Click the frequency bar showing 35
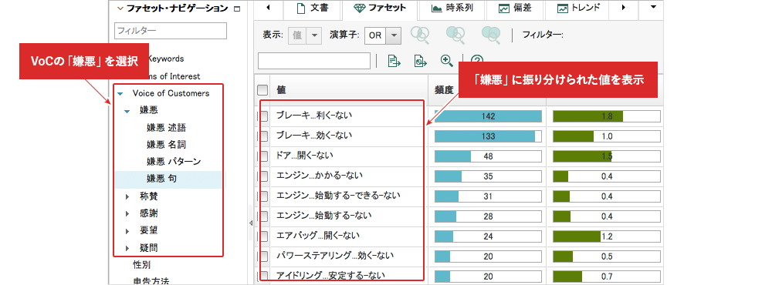772x285 pixels. [x=488, y=176]
